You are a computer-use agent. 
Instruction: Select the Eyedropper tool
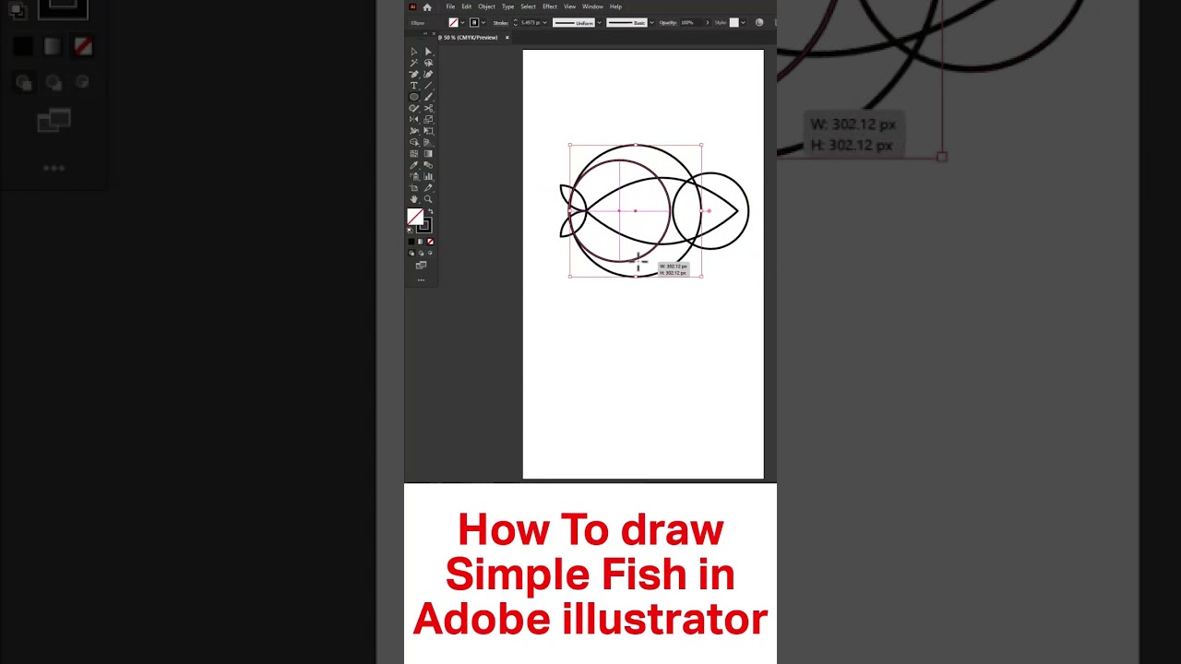coord(414,165)
